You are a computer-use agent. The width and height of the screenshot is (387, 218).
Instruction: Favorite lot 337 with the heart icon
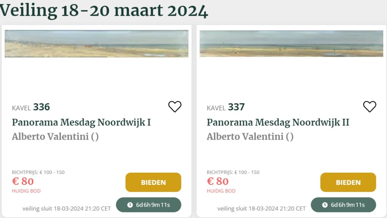pos(369,107)
